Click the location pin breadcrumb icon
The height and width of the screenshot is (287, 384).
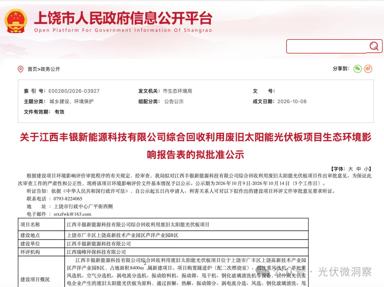pos(21,69)
